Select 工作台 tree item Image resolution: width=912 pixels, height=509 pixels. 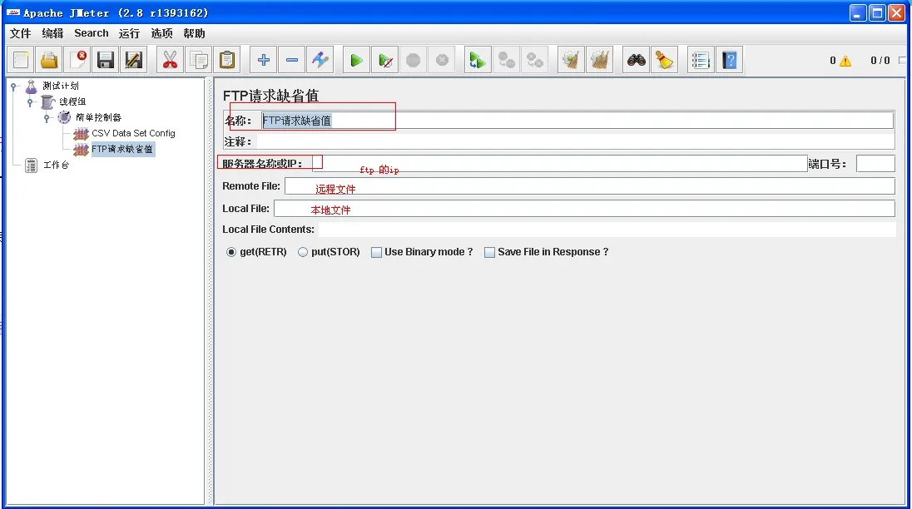(56, 165)
